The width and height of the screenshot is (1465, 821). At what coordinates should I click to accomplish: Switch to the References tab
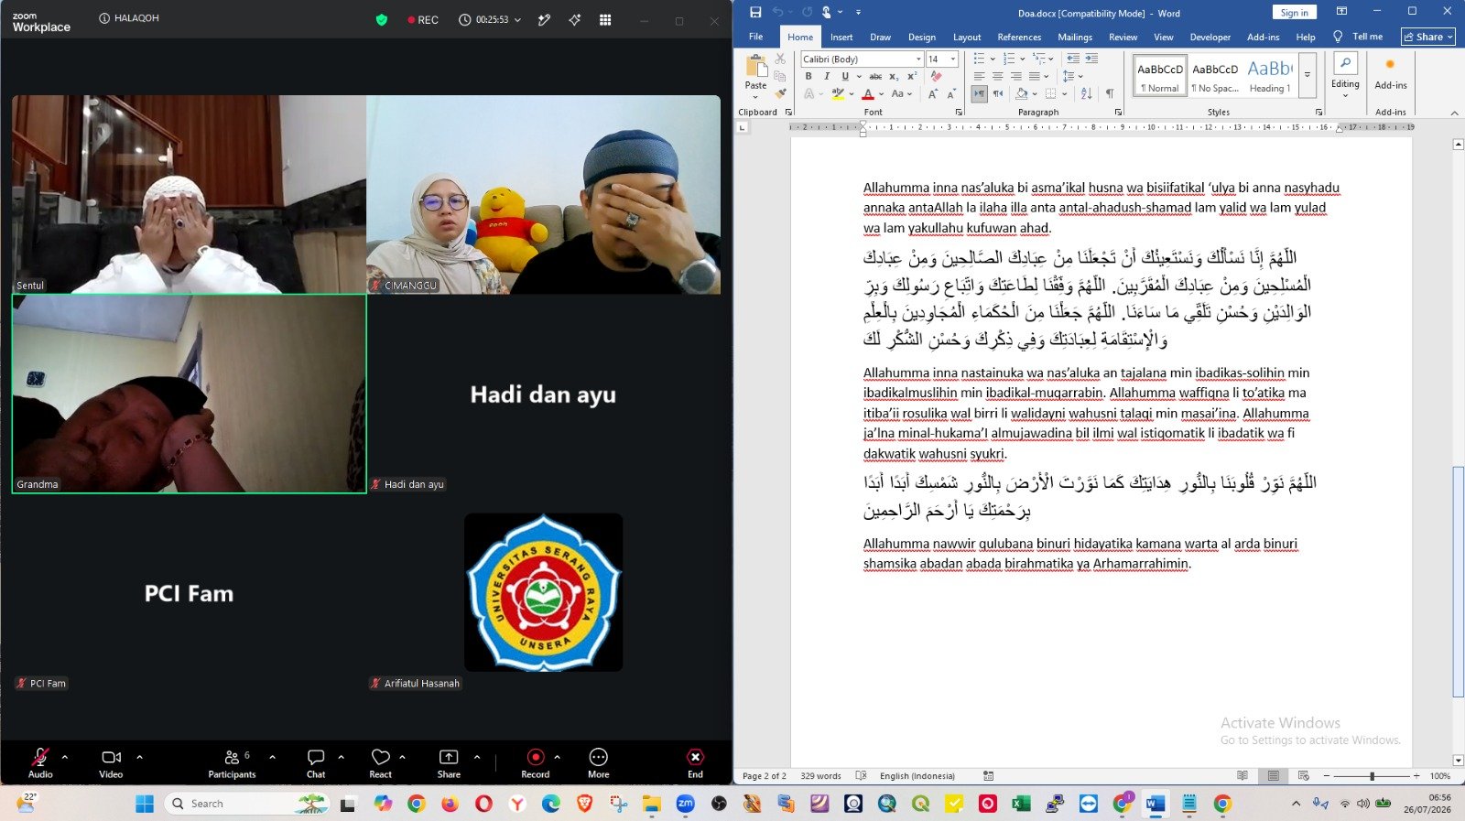pos(1019,37)
